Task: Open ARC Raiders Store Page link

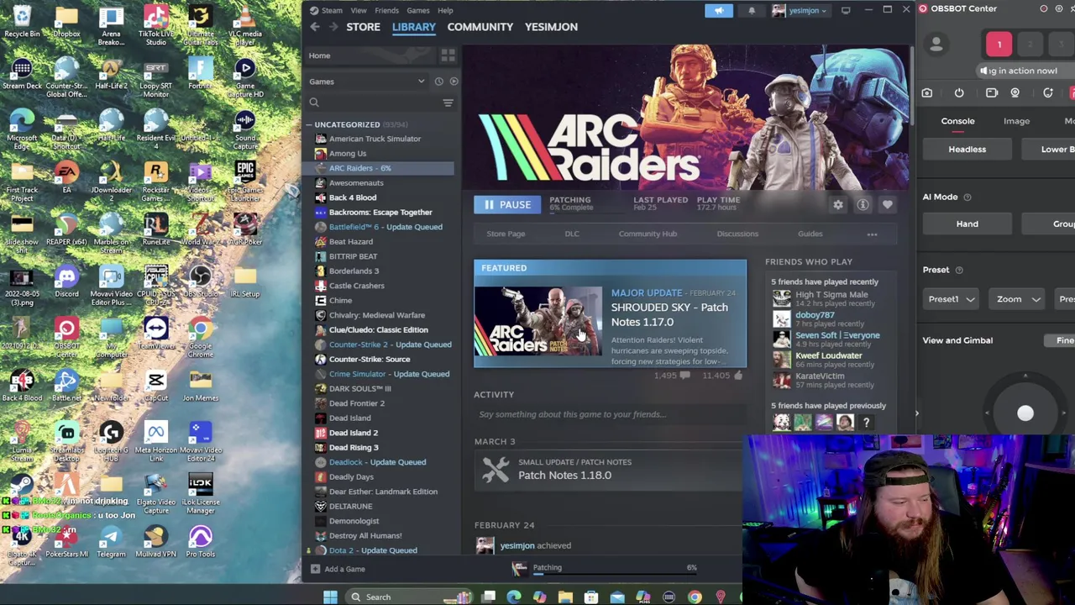Action: coord(506,234)
